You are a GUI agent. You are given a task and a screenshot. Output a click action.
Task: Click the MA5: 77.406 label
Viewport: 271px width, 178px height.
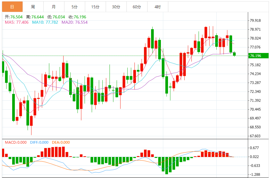coord(17,22)
